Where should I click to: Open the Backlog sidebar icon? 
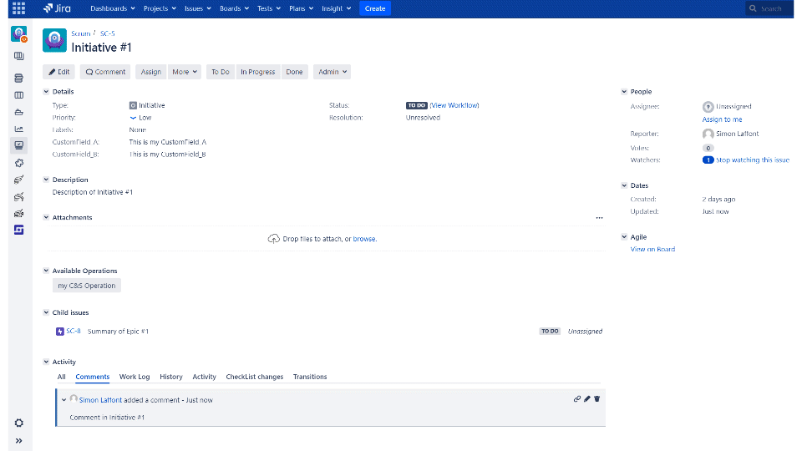(19, 79)
